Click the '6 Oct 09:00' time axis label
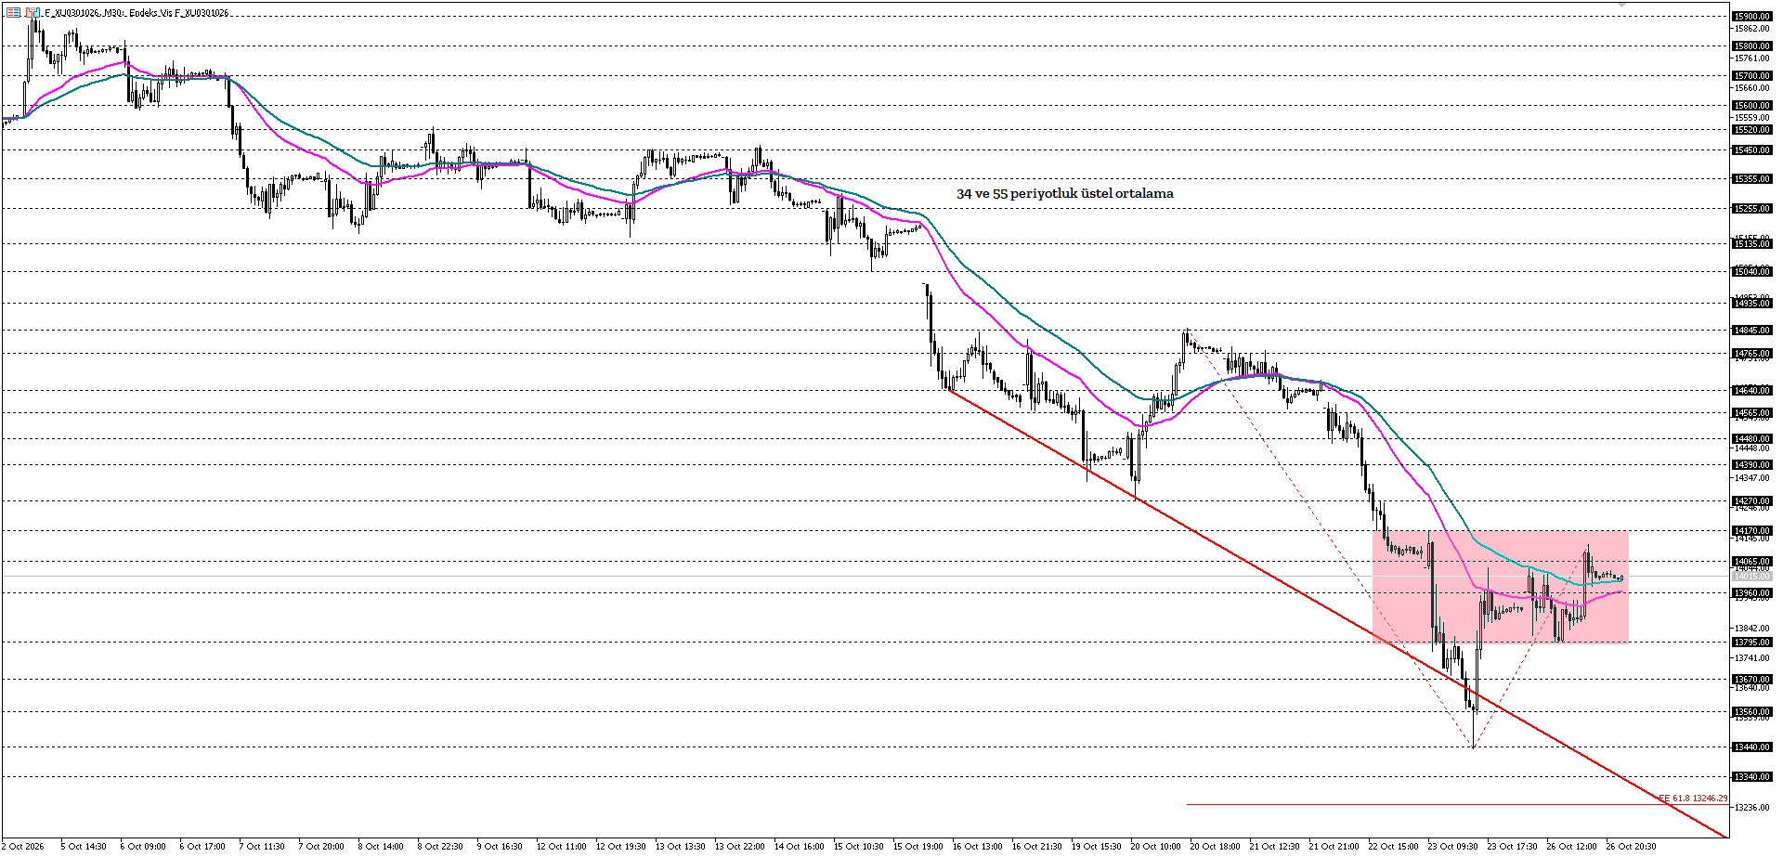The width and height of the screenshot is (1783, 857). point(143,847)
